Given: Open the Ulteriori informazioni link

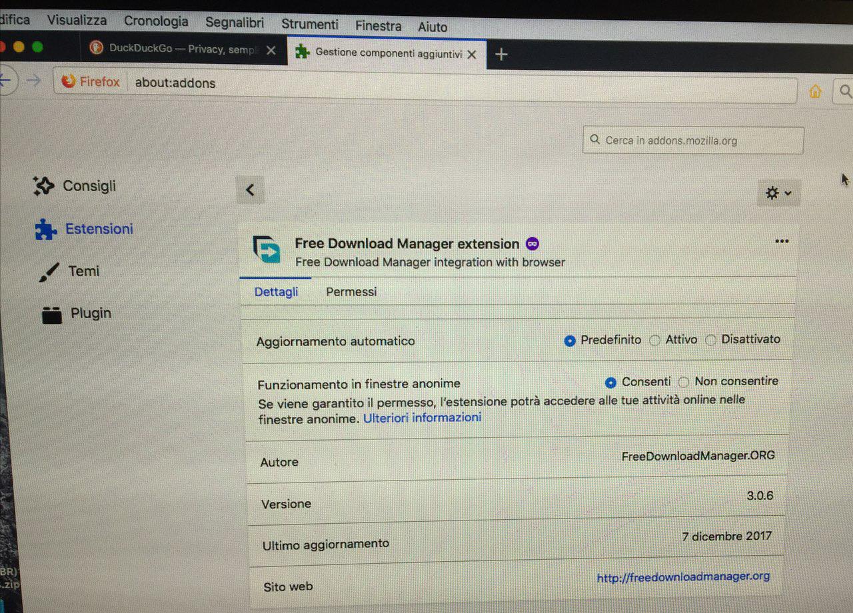Looking at the screenshot, I should tap(422, 418).
